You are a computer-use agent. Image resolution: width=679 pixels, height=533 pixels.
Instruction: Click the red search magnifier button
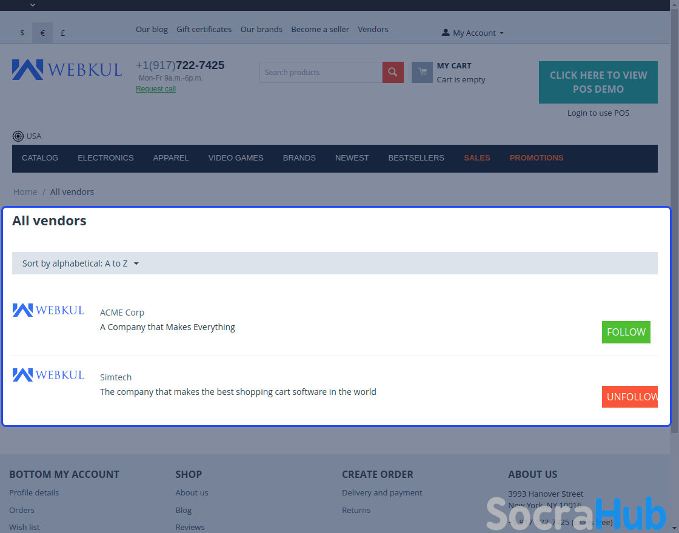393,72
